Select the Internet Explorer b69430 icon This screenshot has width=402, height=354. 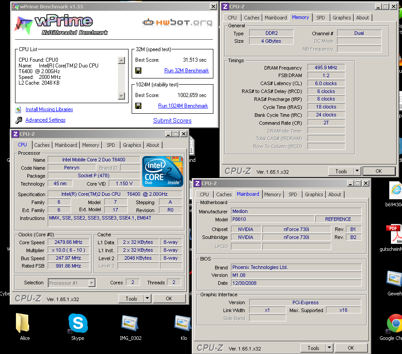[396, 190]
